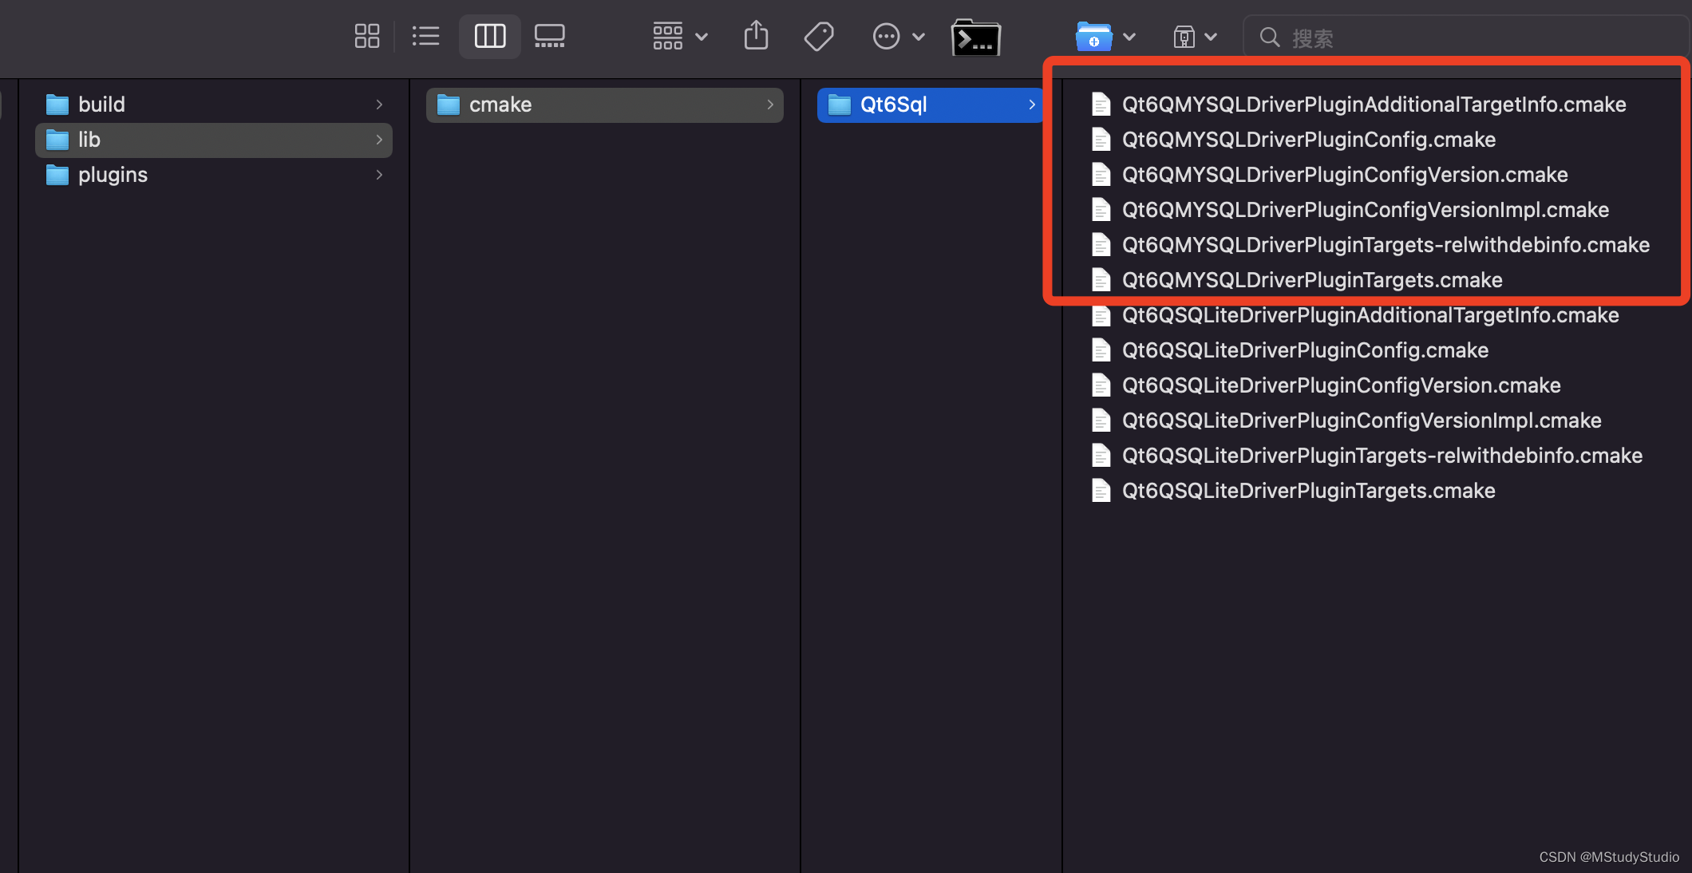Expand the chevron beside the archive icon
The height and width of the screenshot is (873, 1692).
pyautogui.click(x=1211, y=37)
